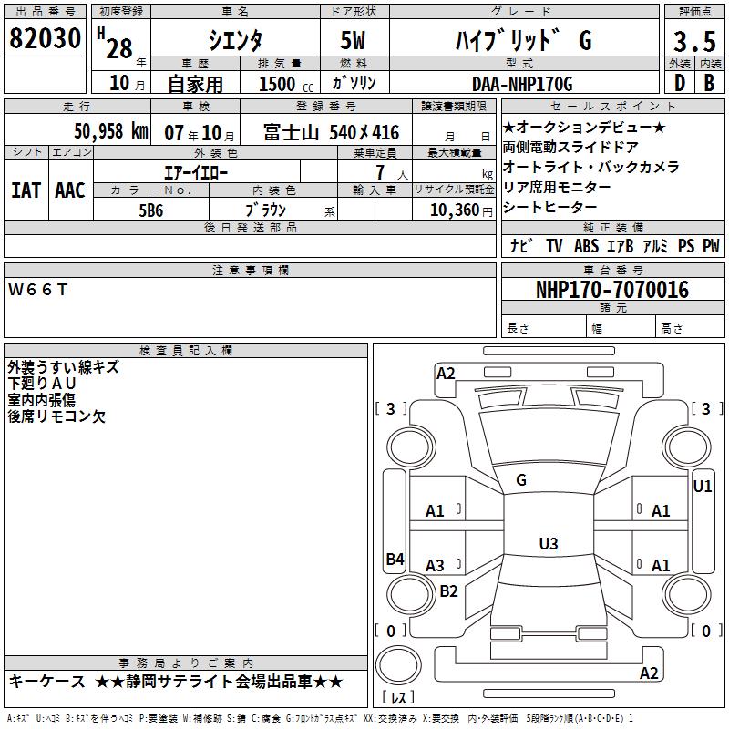Select the exterior grade D
Screen dimensions: 729x729
[x=680, y=83]
